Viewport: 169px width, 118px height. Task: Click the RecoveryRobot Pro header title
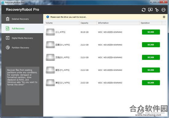pos(22,9)
